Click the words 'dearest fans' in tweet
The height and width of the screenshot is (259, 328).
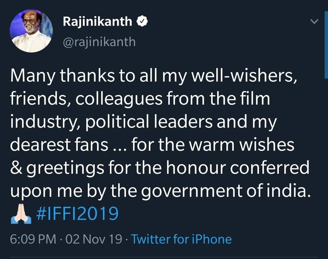59,144
